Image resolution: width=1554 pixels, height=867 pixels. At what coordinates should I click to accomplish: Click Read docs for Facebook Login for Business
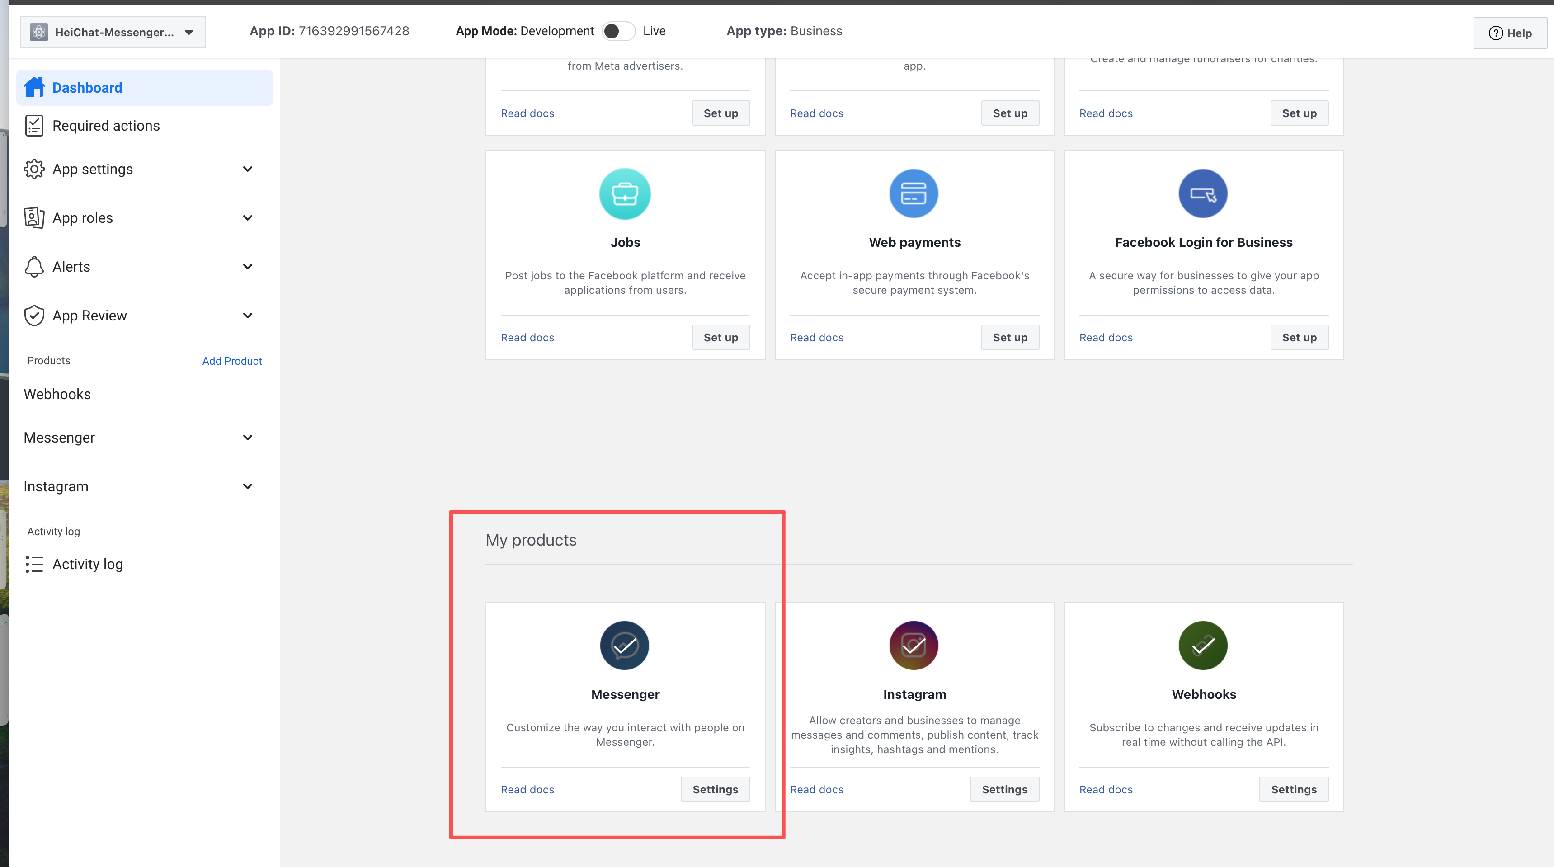coord(1106,337)
